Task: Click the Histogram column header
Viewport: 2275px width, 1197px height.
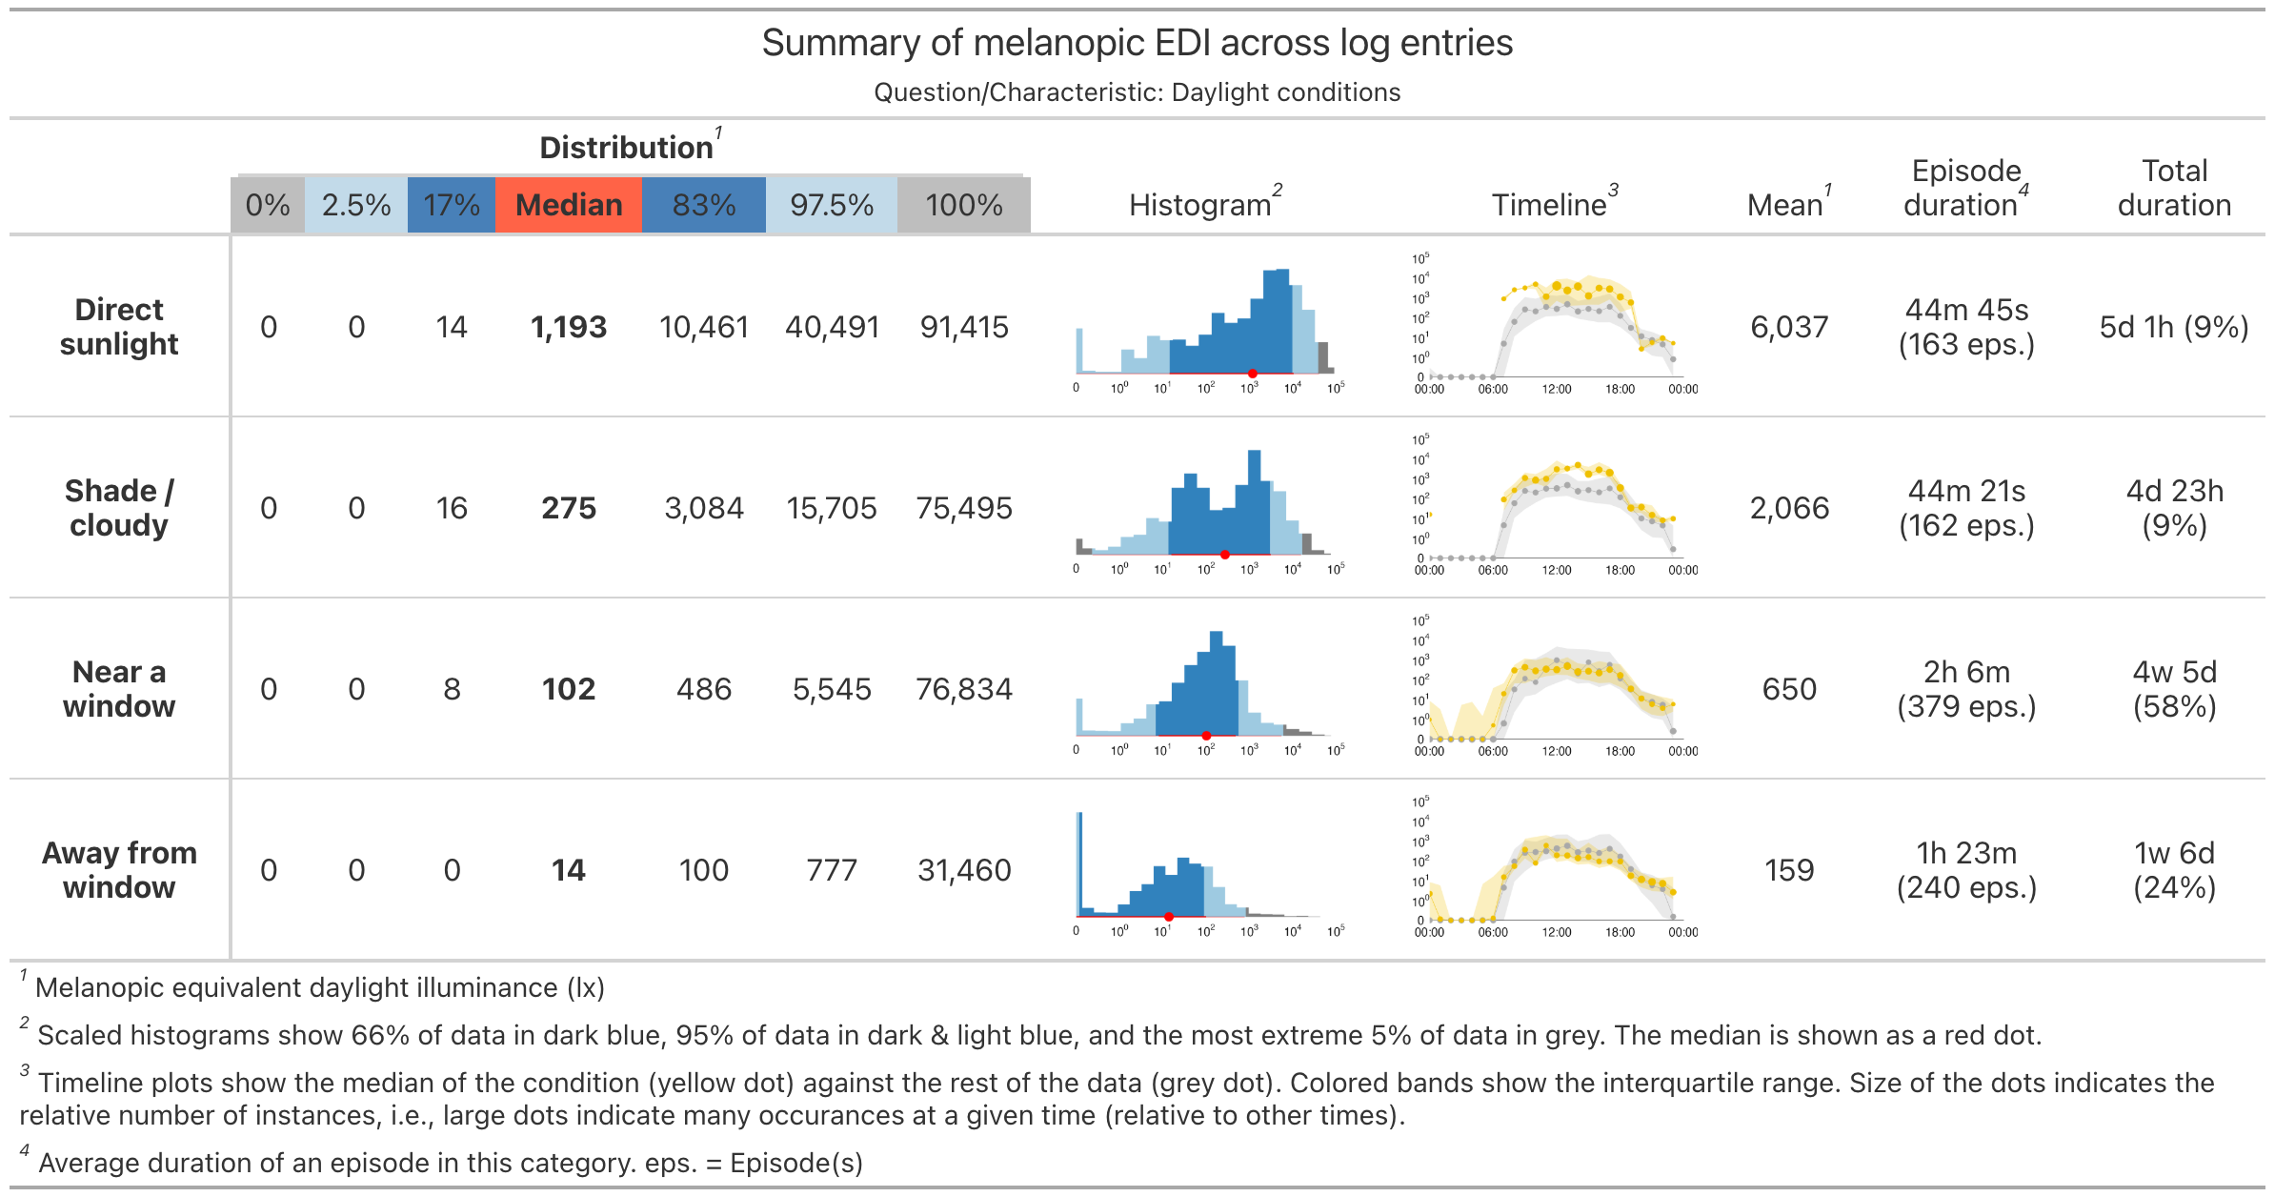Action: pos(1200,205)
